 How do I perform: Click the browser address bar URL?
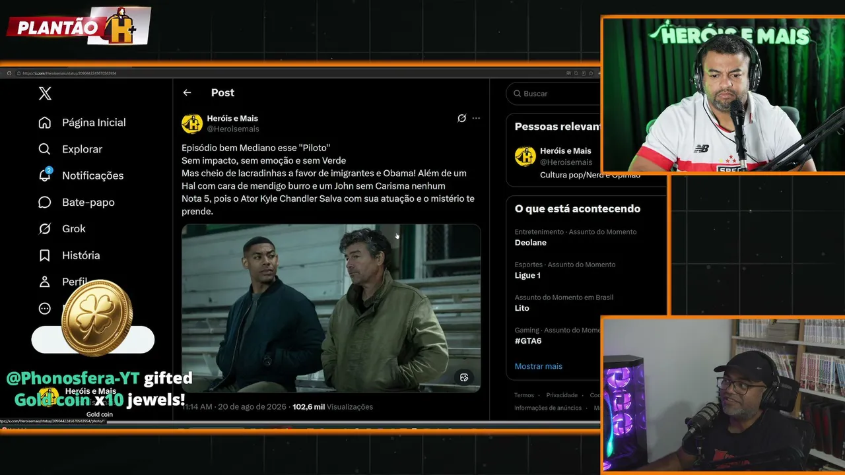tap(69, 73)
